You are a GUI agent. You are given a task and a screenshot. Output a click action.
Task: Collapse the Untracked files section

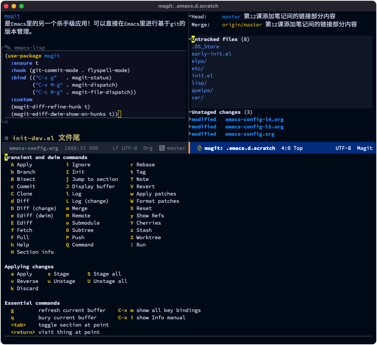point(190,38)
